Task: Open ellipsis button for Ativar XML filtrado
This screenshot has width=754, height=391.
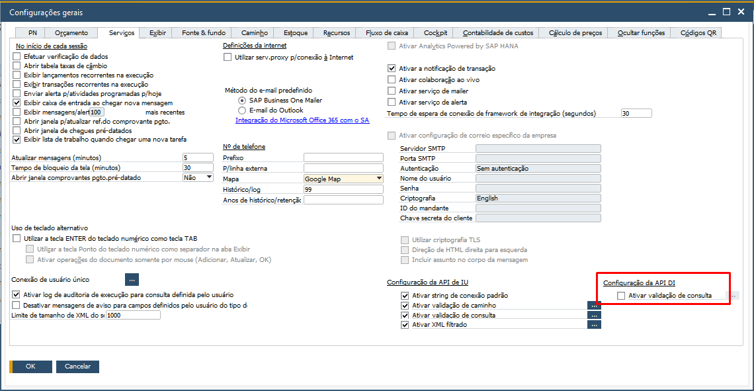Action: point(594,325)
